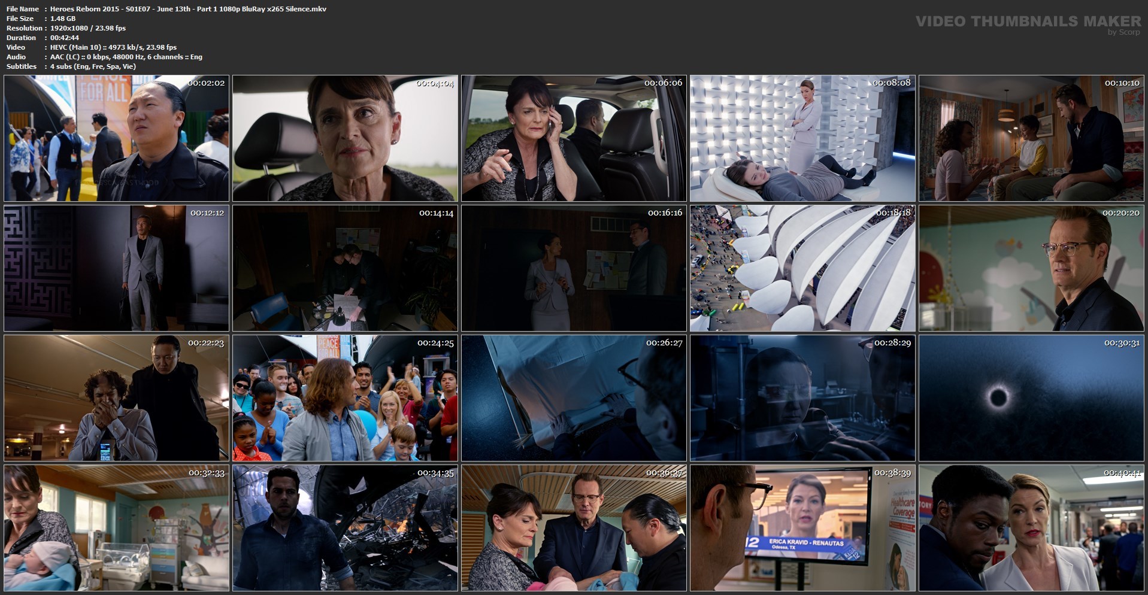
Task: Select the crowd frame at 00:24:25
Action: coord(345,398)
